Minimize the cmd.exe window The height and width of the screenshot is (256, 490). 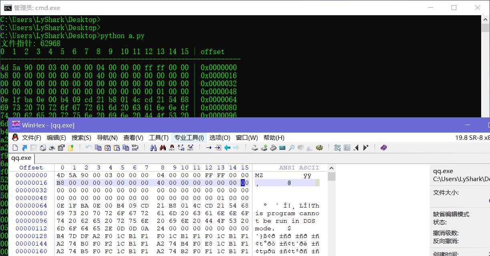click(431, 8)
